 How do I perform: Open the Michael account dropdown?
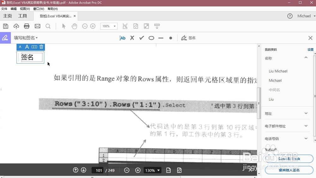(306, 16)
